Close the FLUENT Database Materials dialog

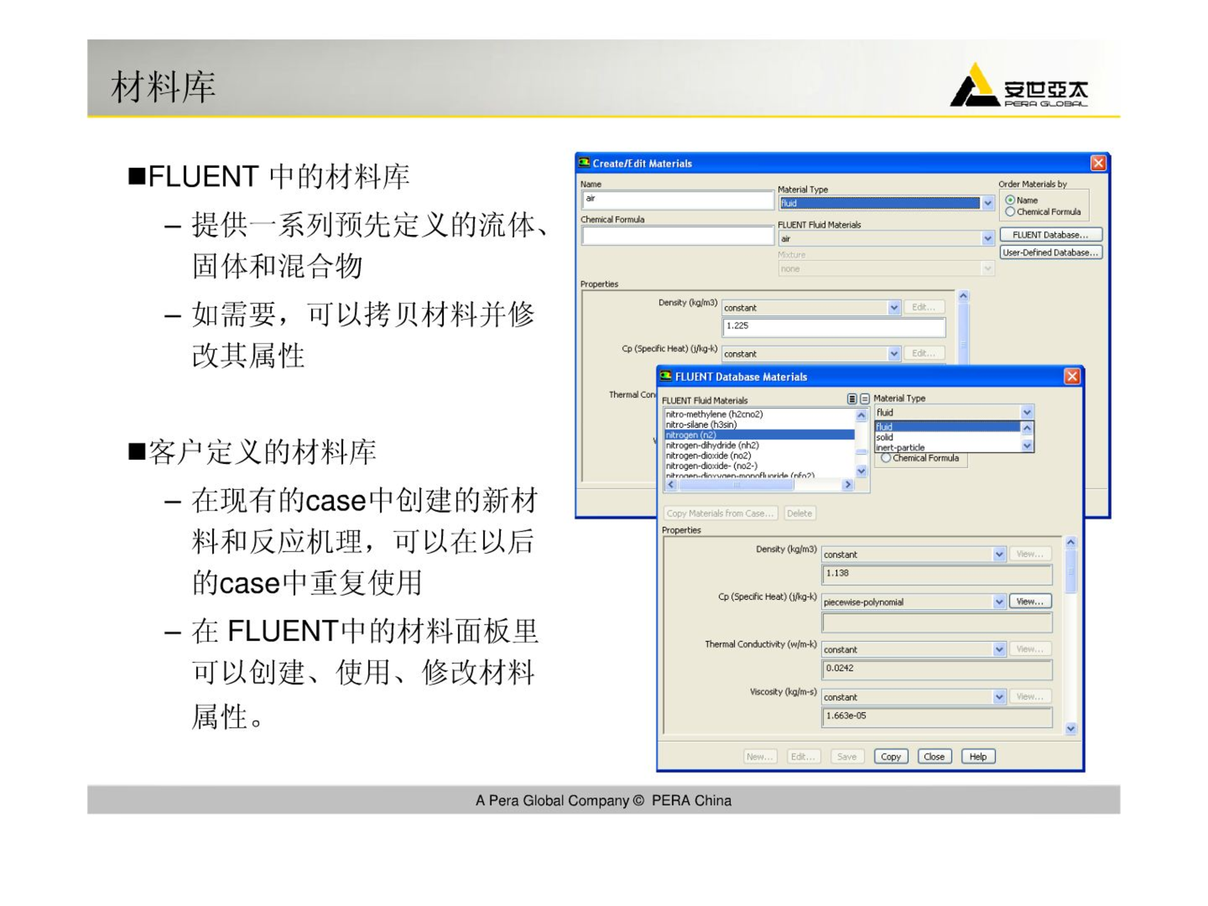pos(1072,376)
